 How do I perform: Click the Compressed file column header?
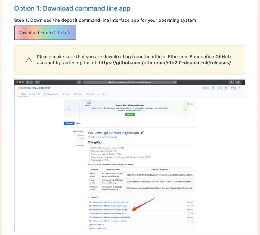pos(113,170)
